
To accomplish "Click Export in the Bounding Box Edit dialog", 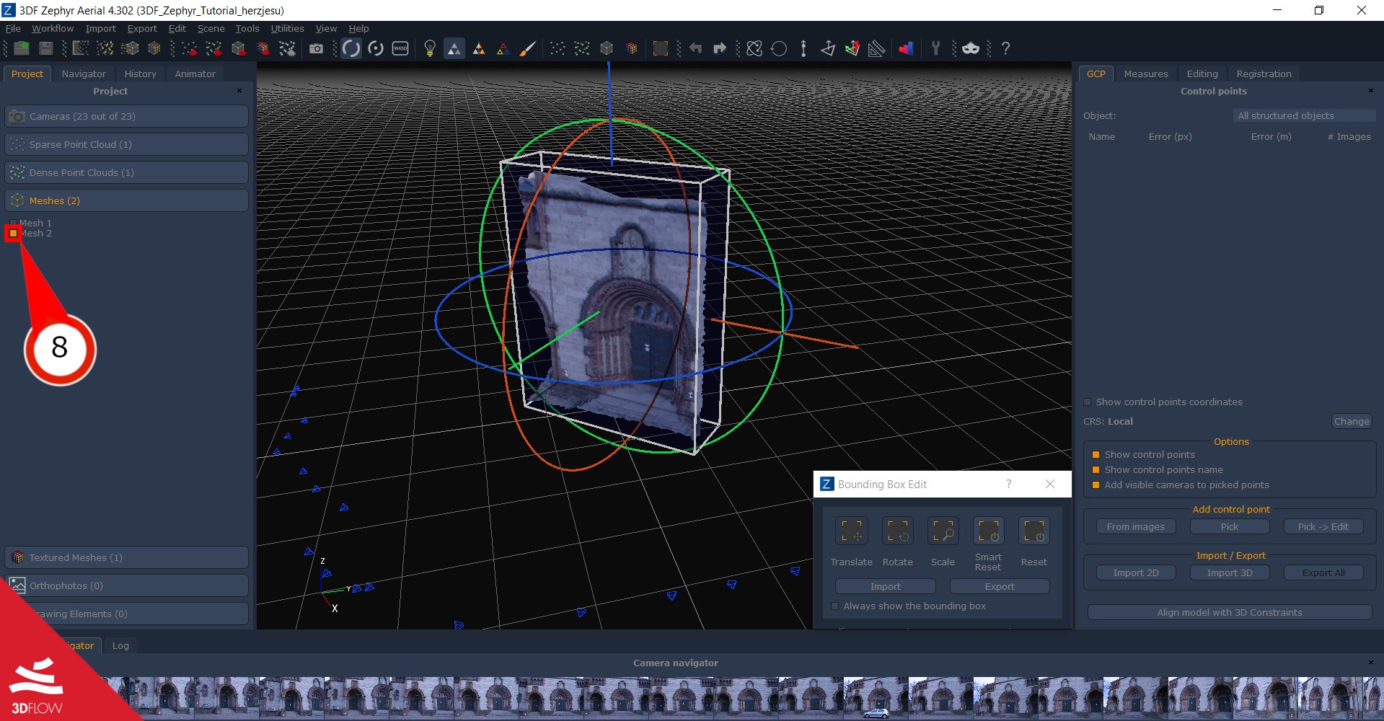I will point(1000,586).
